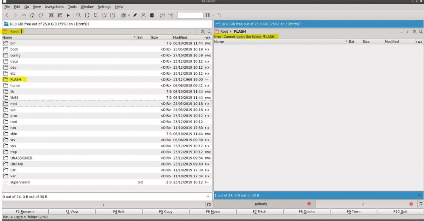
Task: Go back using the toolbar back arrow
Action: point(7,15)
